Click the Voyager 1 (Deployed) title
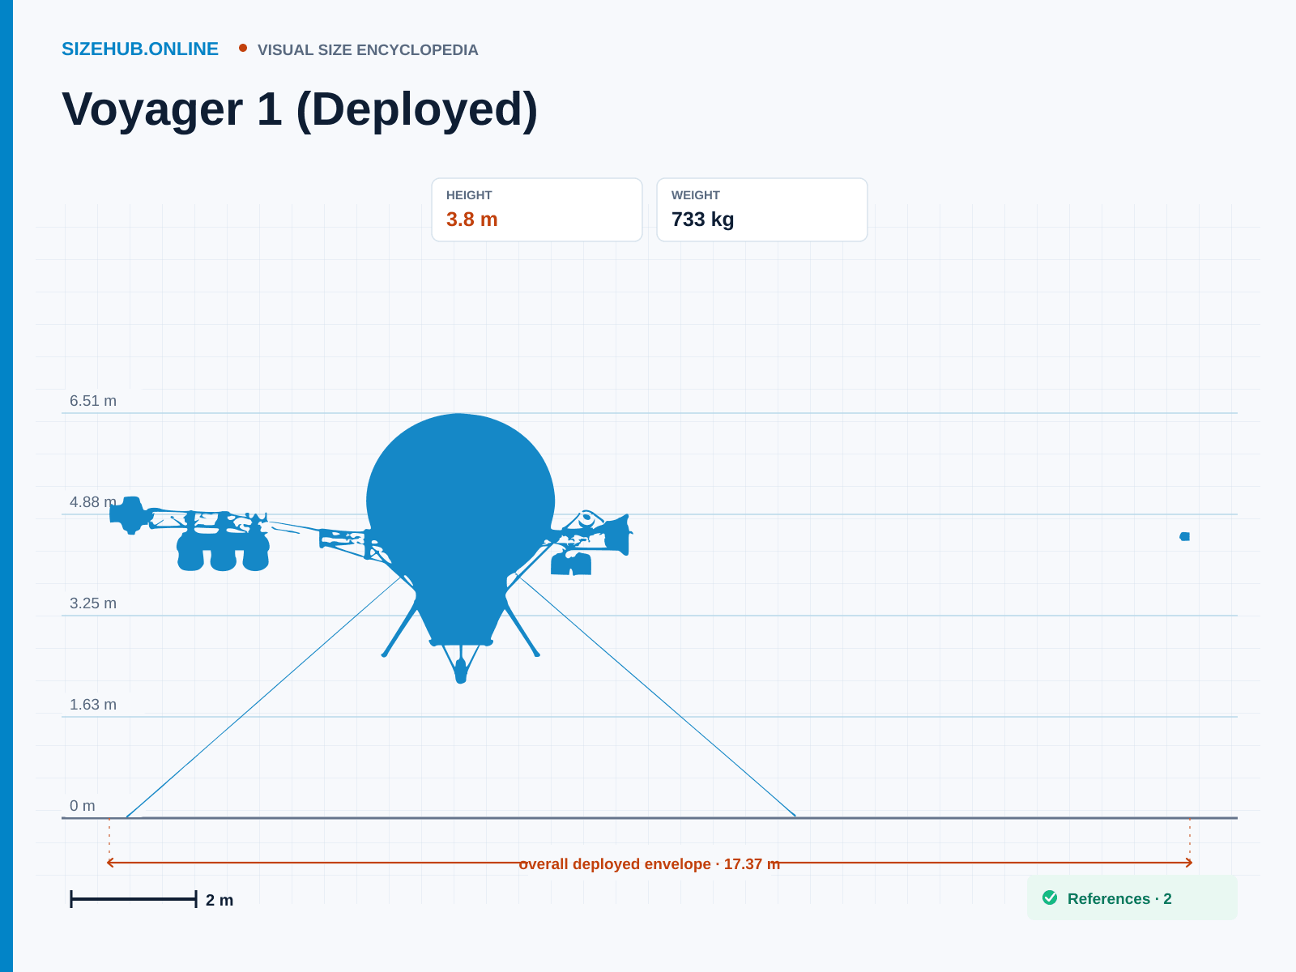Screen dimensions: 1296x972 coord(300,109)
